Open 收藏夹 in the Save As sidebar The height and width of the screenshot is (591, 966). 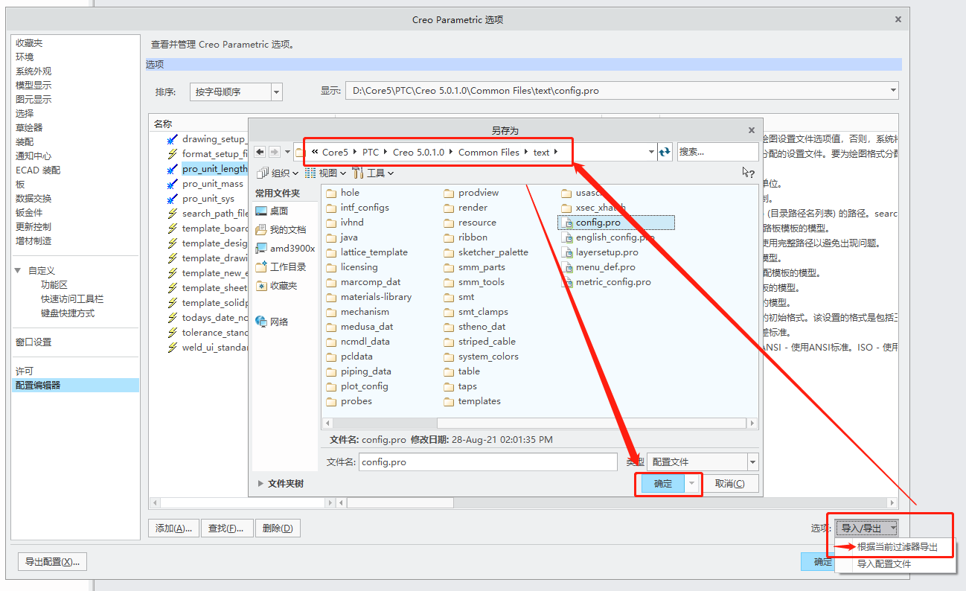click(276, 285)
